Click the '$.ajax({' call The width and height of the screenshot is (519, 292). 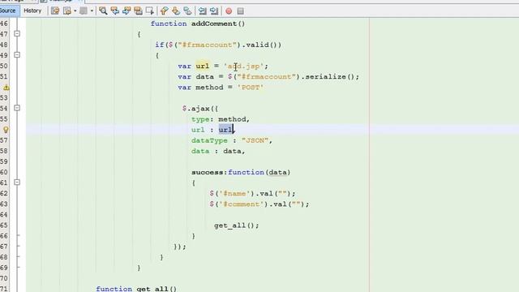tap(200, 109)
